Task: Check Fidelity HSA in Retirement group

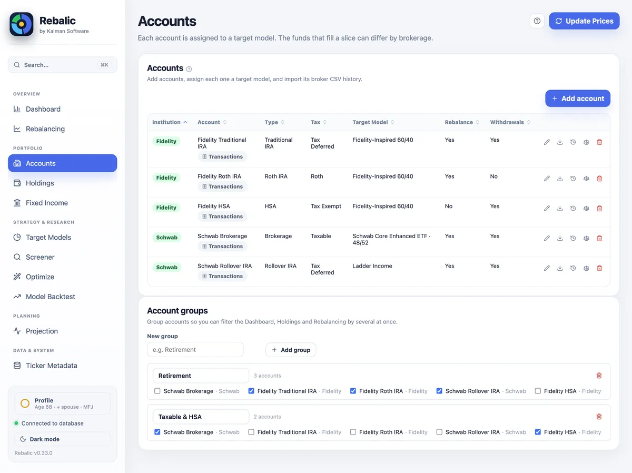Action: (x=538, y=391)
